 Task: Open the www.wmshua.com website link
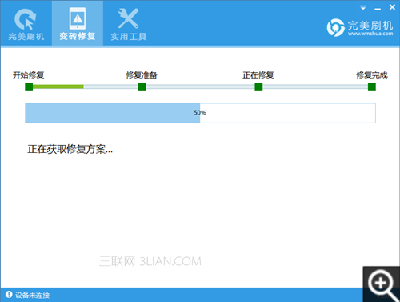click(370, 34)
